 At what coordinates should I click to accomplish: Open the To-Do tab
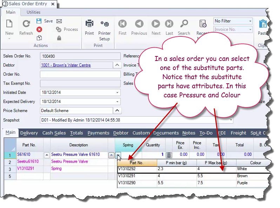tap(206, 133)
